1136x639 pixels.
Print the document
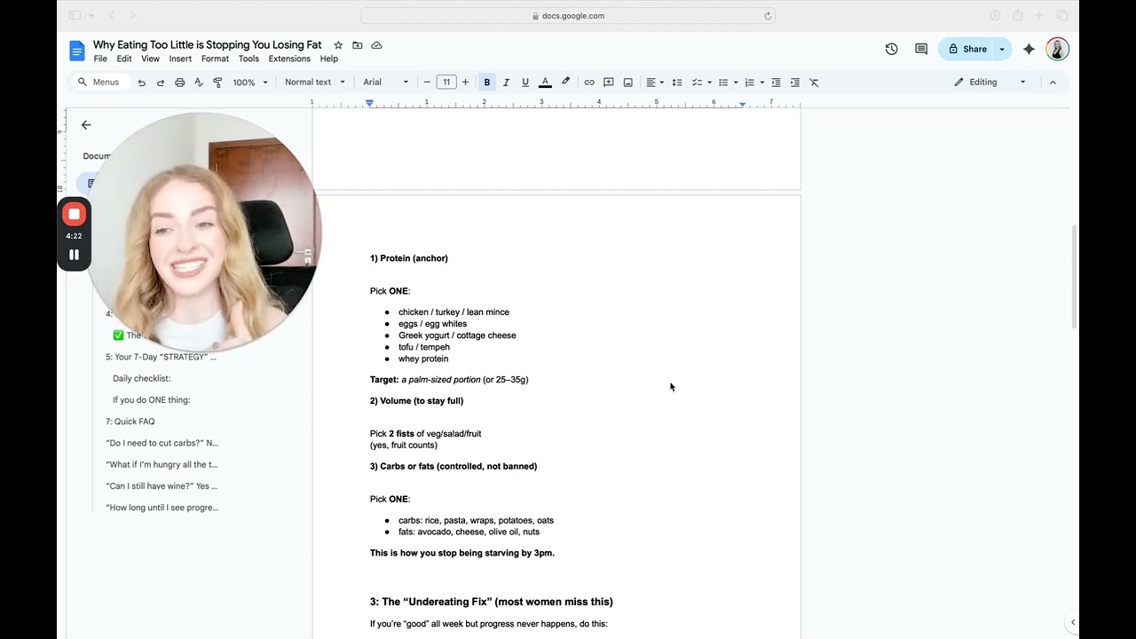tap(180, 83)
